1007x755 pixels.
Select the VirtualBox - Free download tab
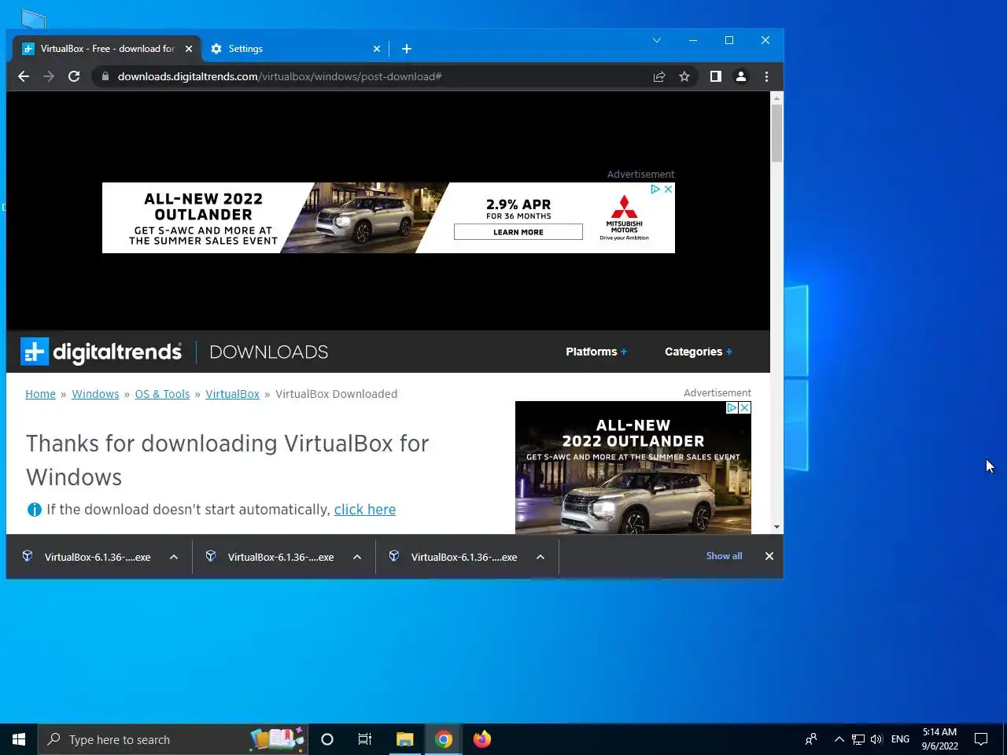107,49
